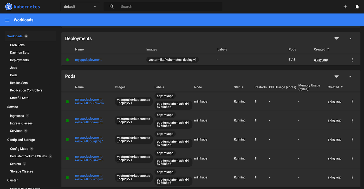Viewport: 364px width, 189px height.
Task: Open Persistent Volume Claims in sidebar
Action: [x=29, y=156]
